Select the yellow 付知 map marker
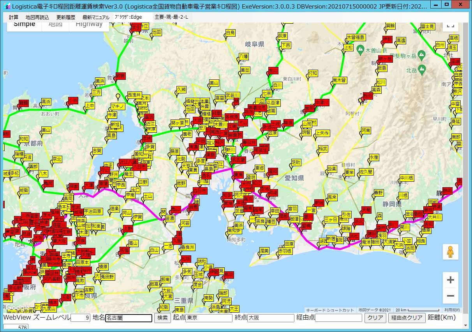The image size is (472, 332). (313, 74)
